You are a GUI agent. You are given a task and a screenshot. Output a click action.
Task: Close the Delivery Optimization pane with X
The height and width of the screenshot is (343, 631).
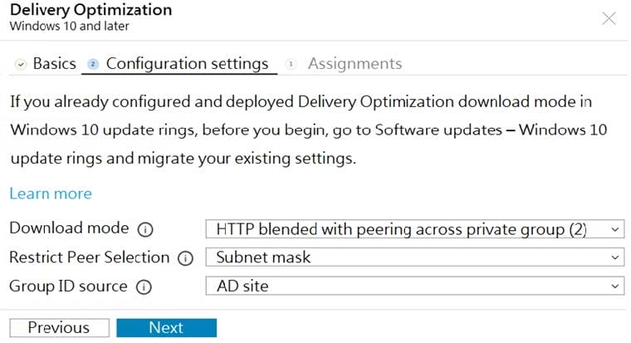coord(609,18)
